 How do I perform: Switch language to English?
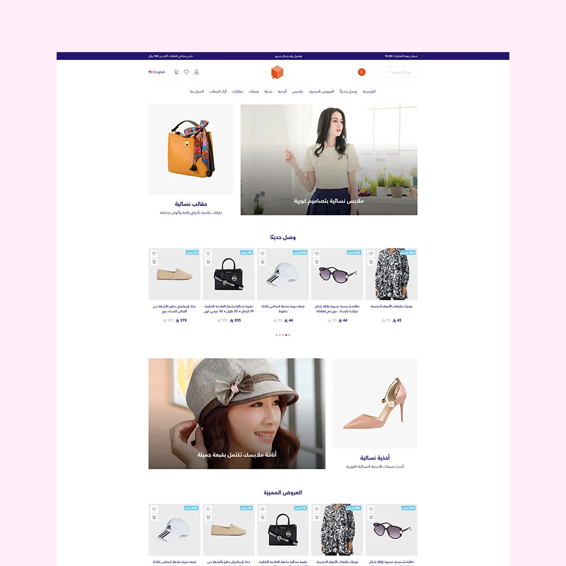click(x=157, y=72)
